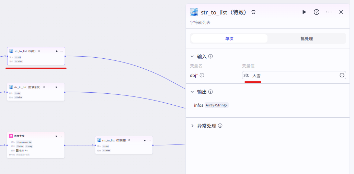Click the infos output tag in str_to_list（背景音乐）
The width and height of the screenshot is (354, 174).
[x=18, y=97]
